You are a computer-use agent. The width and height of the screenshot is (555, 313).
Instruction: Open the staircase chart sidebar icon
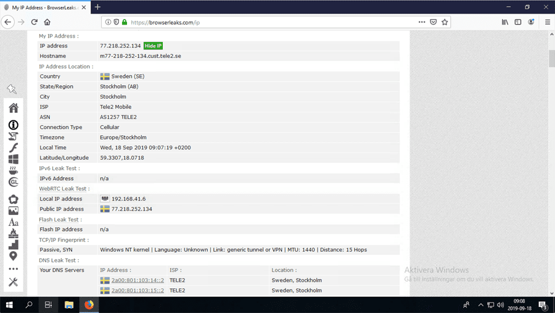coord(14,244)
